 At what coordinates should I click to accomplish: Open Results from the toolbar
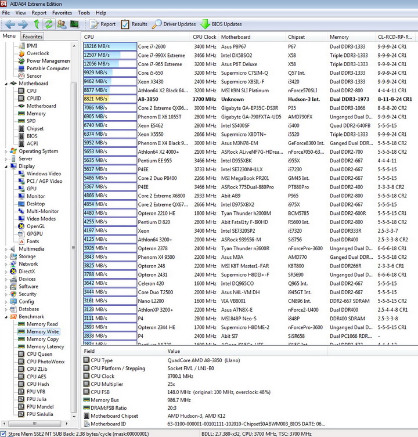click(134, 24)
